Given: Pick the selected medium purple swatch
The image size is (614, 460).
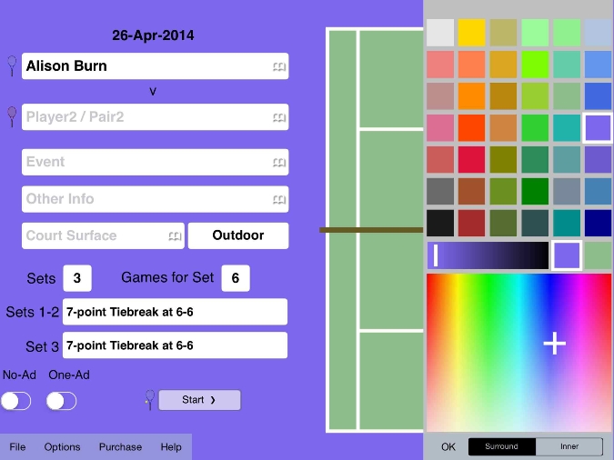Looking at the screenshot, I should [x=598, y=127].
